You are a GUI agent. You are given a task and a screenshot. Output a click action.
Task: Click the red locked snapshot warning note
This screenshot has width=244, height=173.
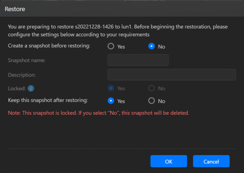point(98,113)
